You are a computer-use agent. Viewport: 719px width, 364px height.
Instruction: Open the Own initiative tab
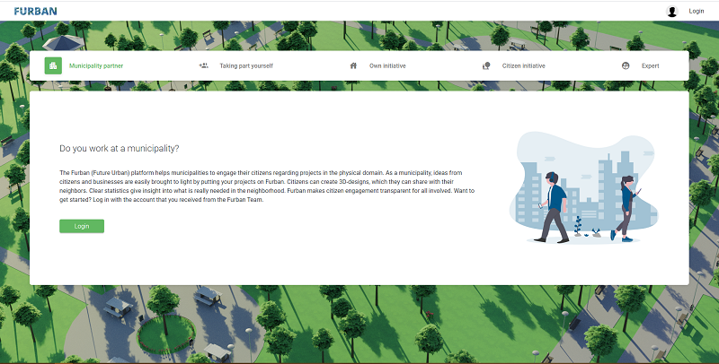pos(387,65)
